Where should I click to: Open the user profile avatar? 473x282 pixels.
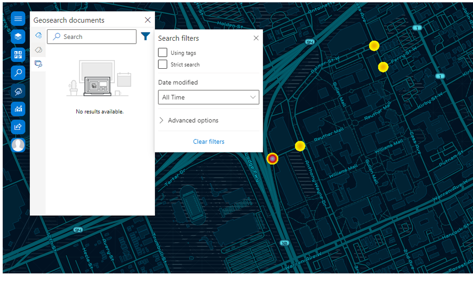(x=18, y=145)
